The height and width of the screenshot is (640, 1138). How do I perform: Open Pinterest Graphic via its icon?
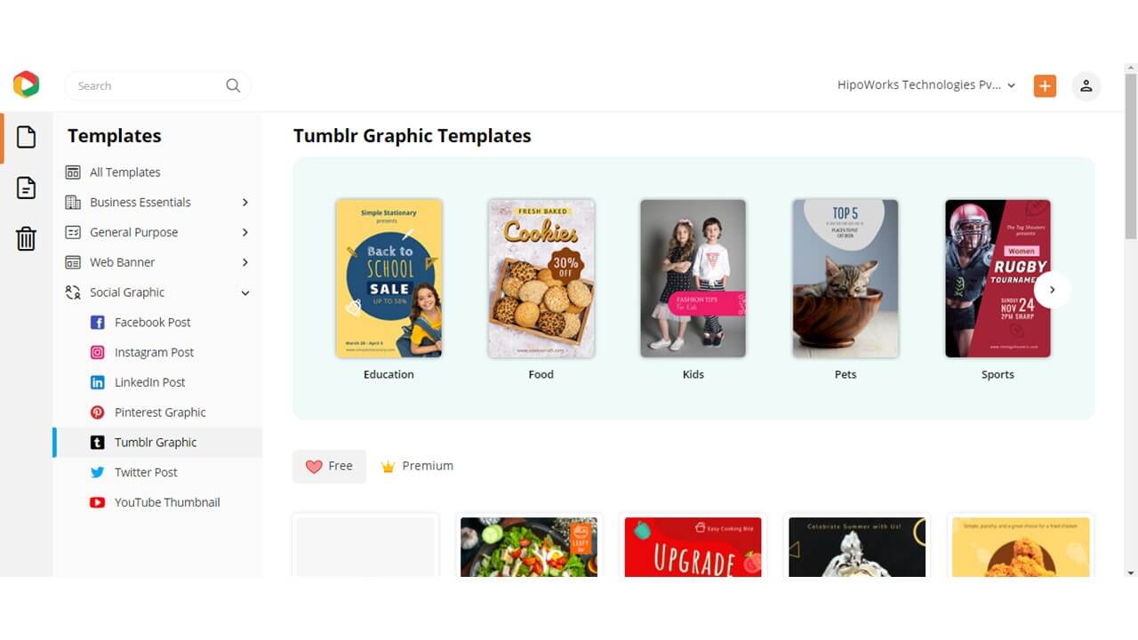(x=97, y=412)
